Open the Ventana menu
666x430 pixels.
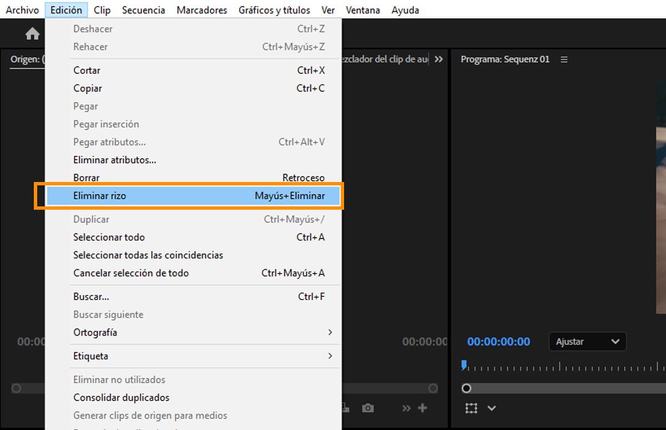363,10
